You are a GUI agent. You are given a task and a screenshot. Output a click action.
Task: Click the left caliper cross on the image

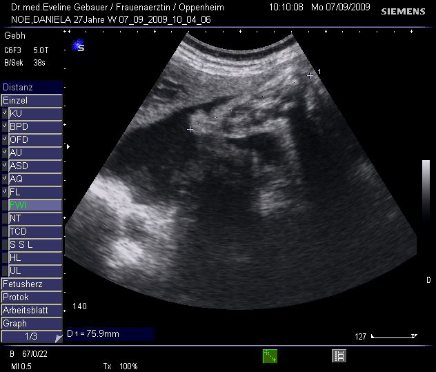tap(190, 129)
